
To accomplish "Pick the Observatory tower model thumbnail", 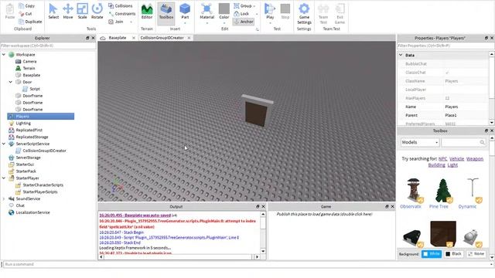I will [414, 191].
